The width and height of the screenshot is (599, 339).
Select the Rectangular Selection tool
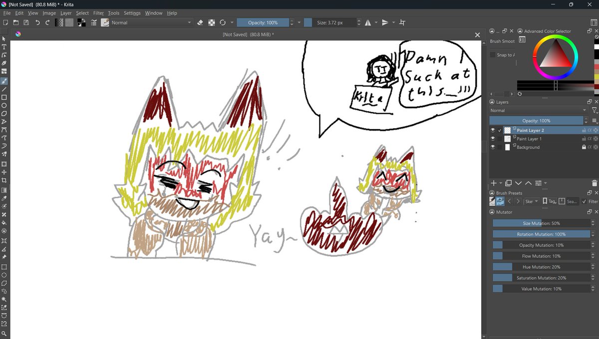[4, 267]
